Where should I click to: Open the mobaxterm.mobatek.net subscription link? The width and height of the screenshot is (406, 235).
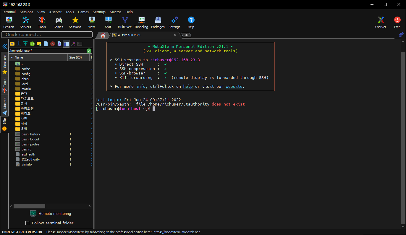pos(177,232)
